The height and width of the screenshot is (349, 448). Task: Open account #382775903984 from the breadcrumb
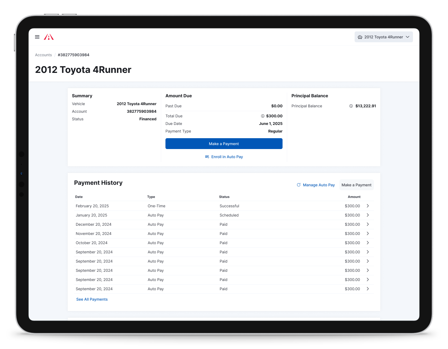(x=73, y=55)
